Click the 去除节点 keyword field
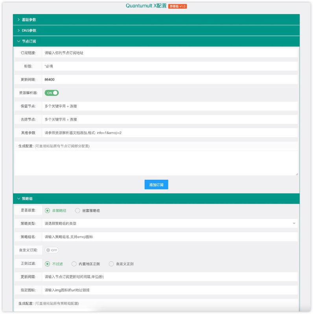Viewport: 313px width, 314px height. (170, 119)
